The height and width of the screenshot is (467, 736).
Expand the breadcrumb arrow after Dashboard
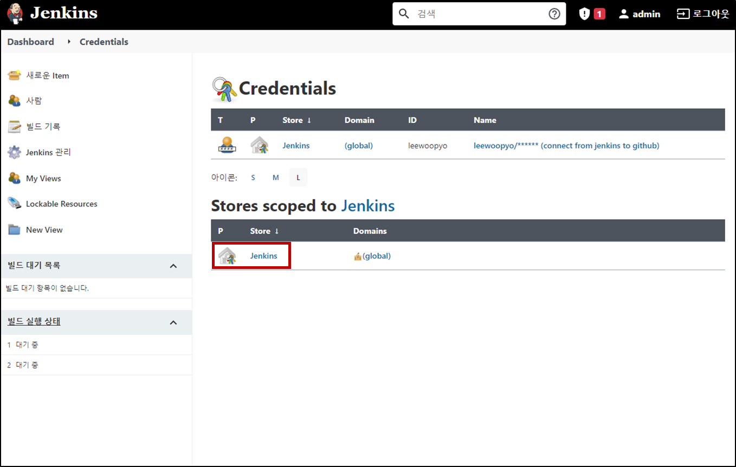69,42
